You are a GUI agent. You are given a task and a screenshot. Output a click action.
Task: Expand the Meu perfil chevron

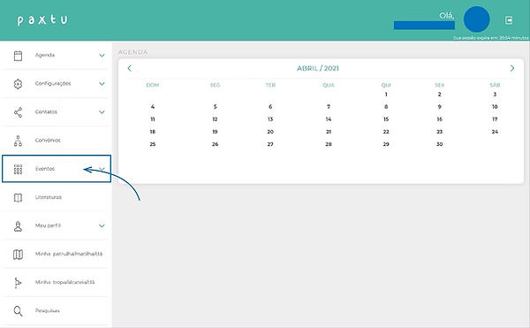(x=102, y=225)
